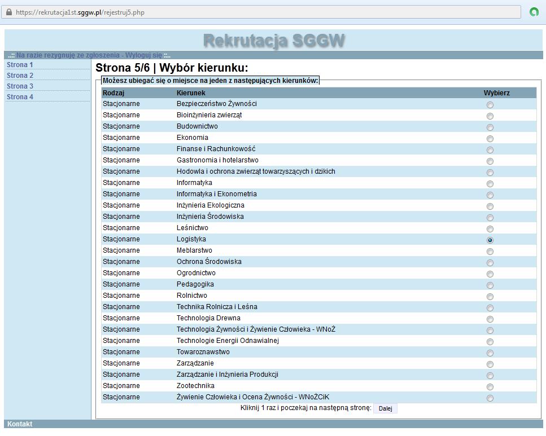
Task: Click the Kierunek column header
Action: pos(191,93)
